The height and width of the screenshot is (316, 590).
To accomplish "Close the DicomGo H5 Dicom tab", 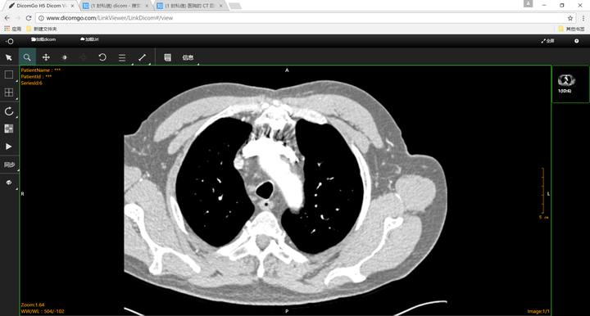I will click(73, 6).
